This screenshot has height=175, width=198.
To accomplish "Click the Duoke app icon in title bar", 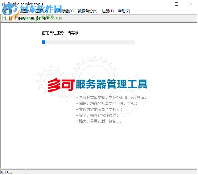I will tap(4, 4).
